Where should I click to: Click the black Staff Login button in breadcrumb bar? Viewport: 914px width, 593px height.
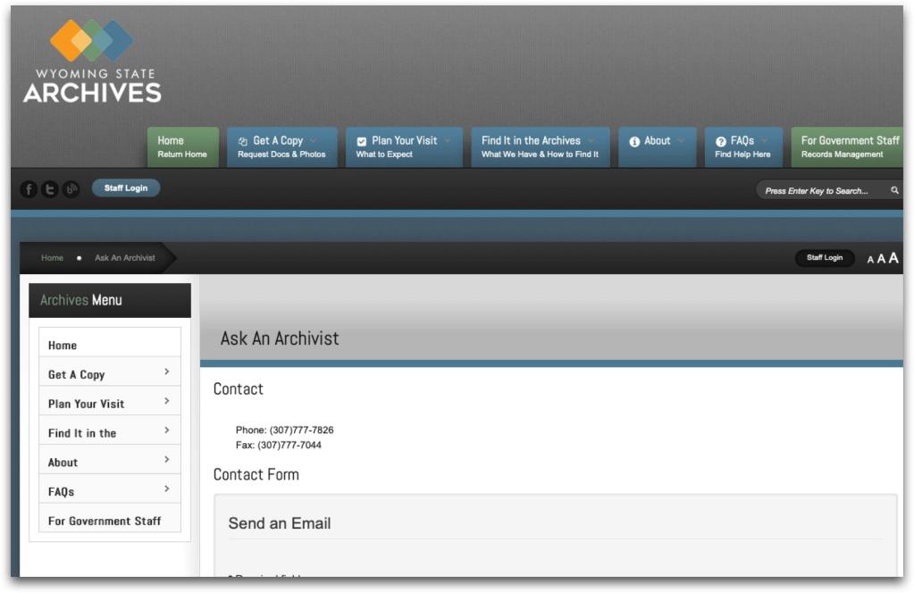coord(825,257)
